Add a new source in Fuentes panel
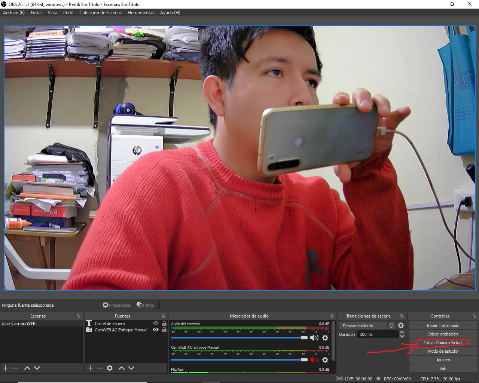Image resolution: width=479 pixels, height=383 pixels. [x=90, y=368]
